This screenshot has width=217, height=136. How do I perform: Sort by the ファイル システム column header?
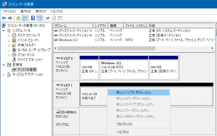[x=135, y=26]
